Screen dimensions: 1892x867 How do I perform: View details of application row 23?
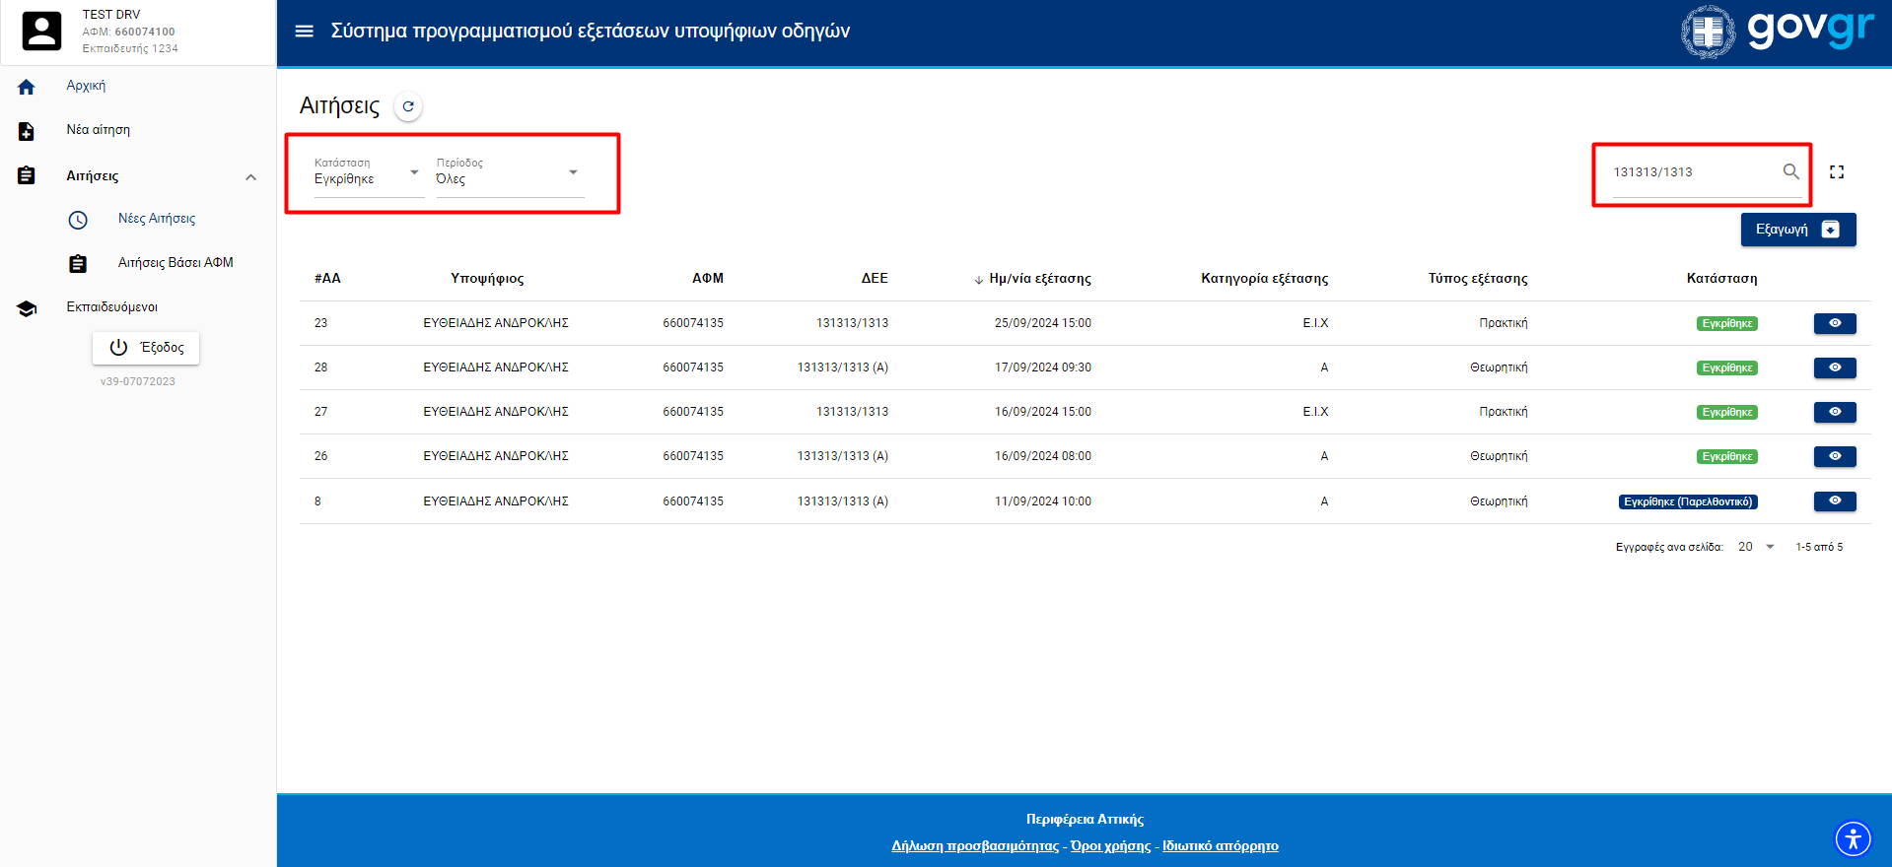click(x=1834, y=323)
